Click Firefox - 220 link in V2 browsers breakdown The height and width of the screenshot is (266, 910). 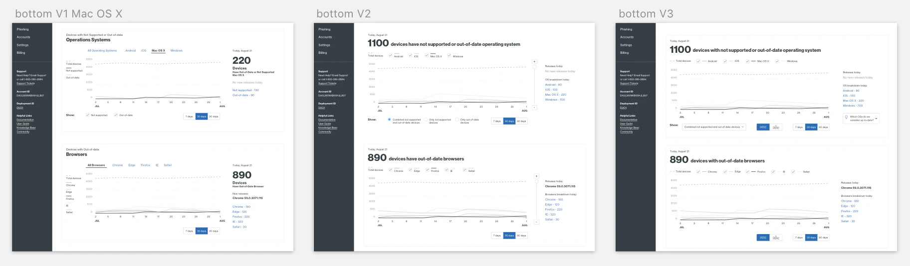554,209
